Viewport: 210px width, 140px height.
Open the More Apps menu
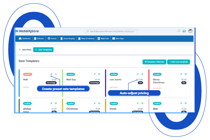click(118, 38)
